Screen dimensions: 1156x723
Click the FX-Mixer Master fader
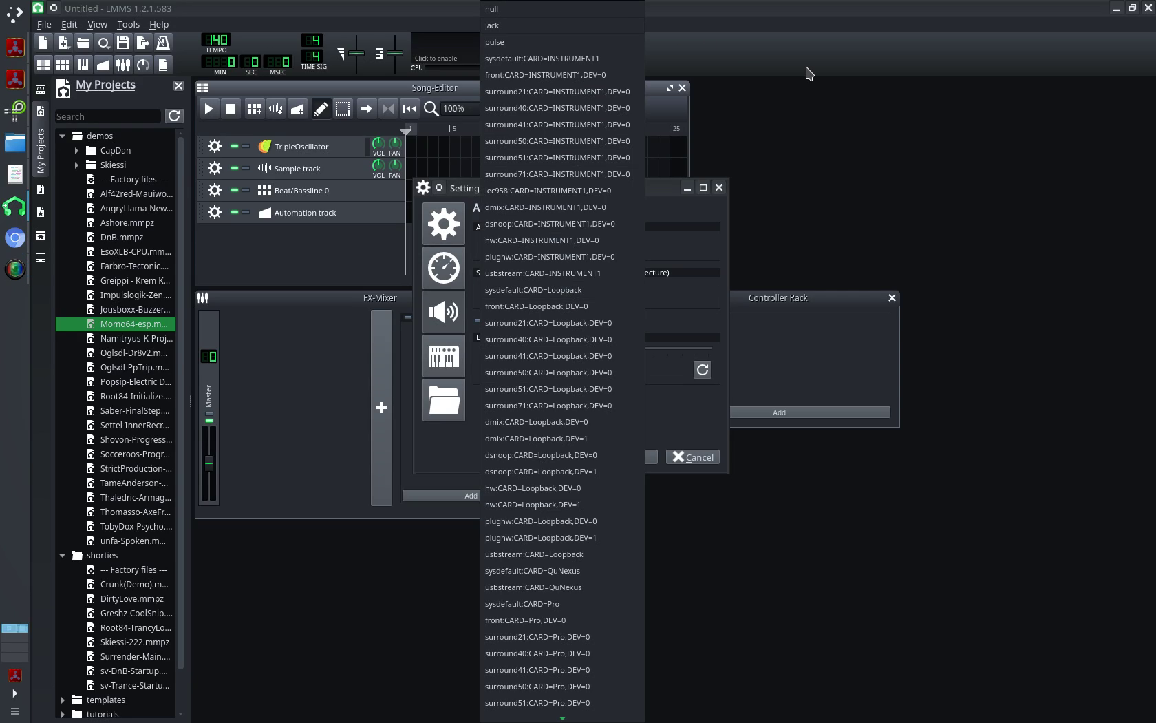tap(208, 463)
